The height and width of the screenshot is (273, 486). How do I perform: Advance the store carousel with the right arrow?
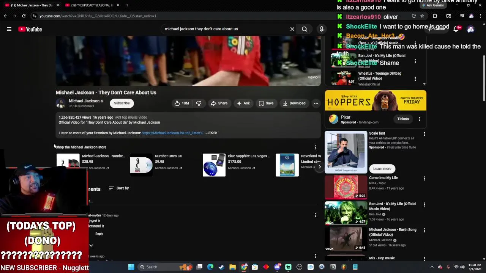click(x=319, y=167)
